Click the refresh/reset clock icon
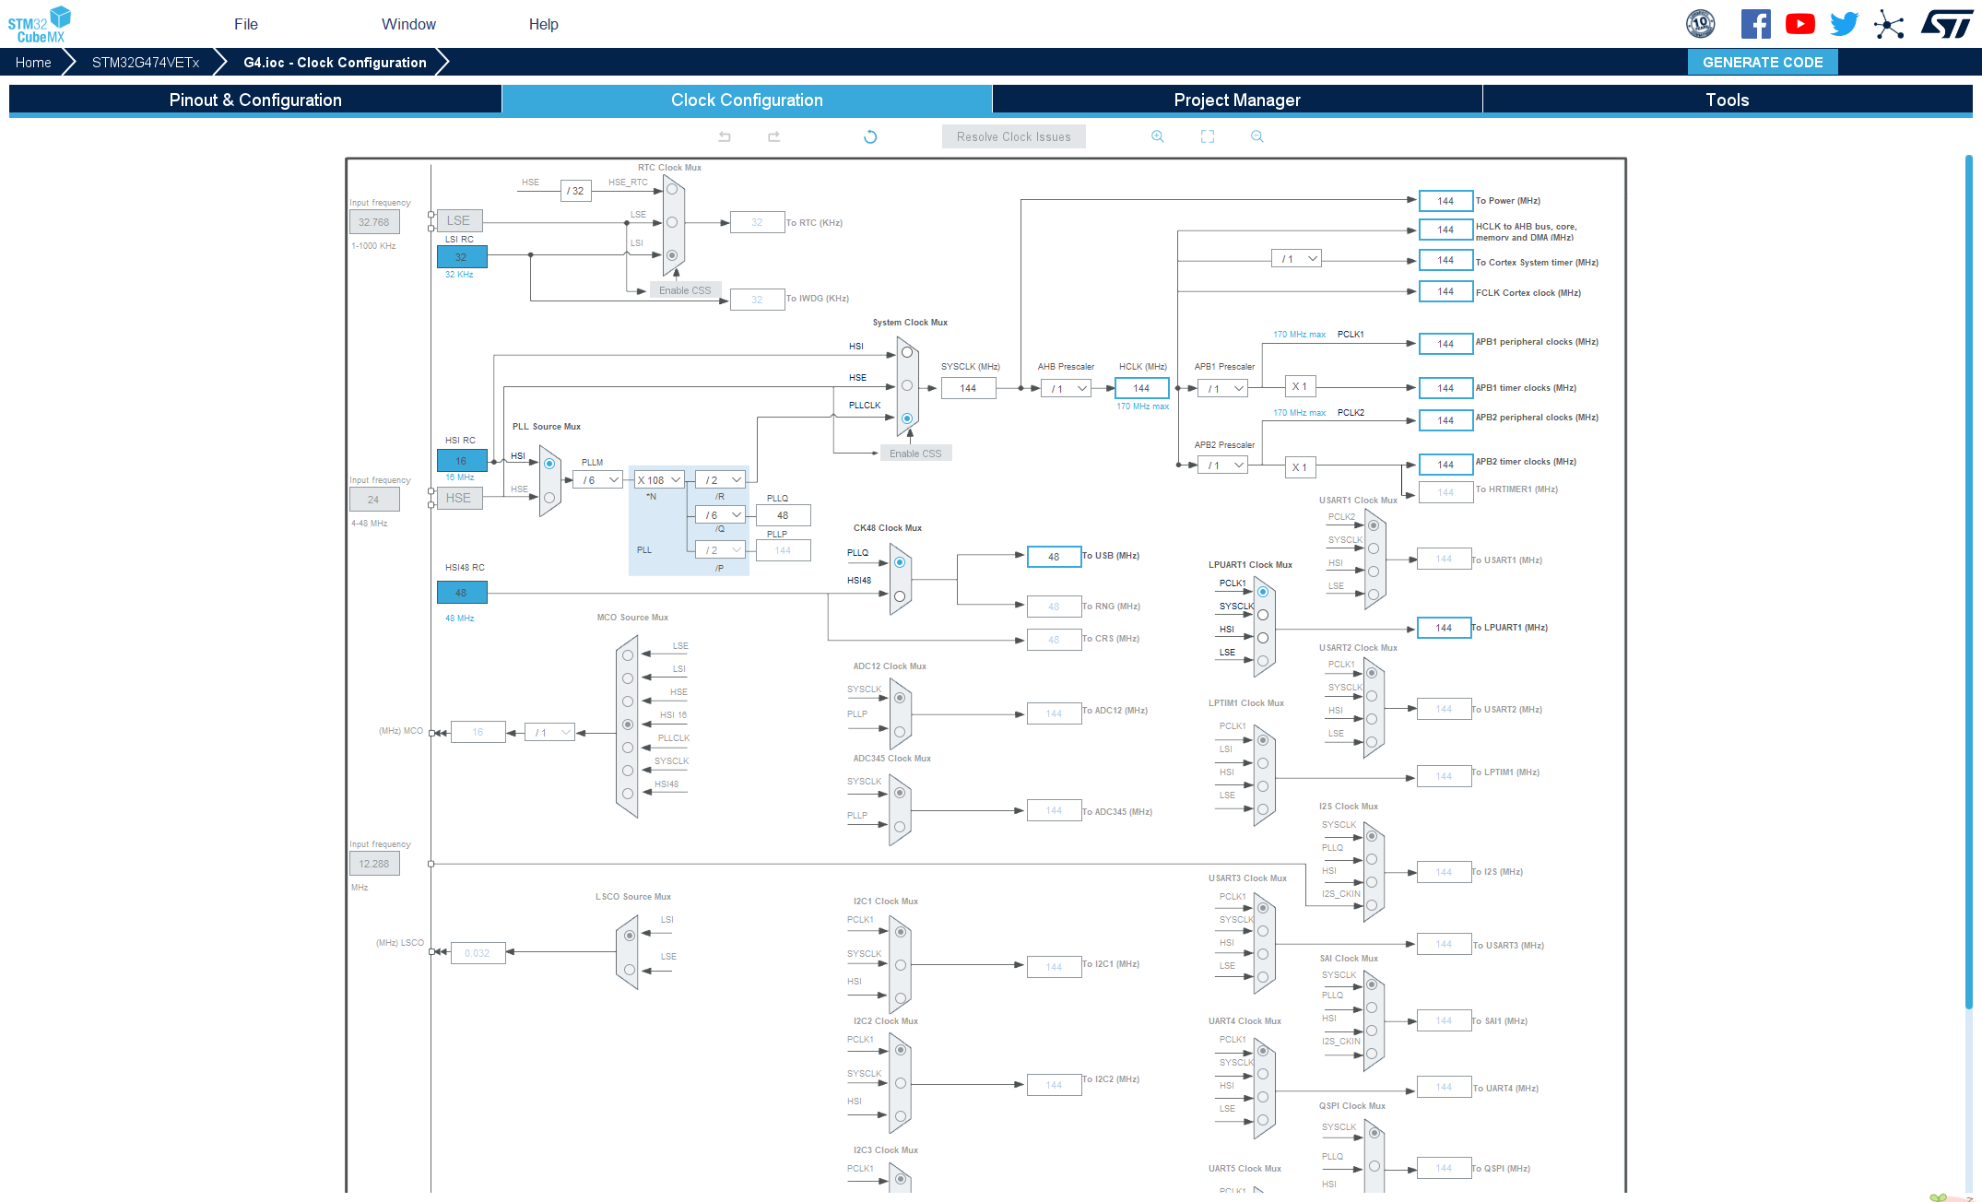This screenshot has width=1982, height=1202. point(867,136)
